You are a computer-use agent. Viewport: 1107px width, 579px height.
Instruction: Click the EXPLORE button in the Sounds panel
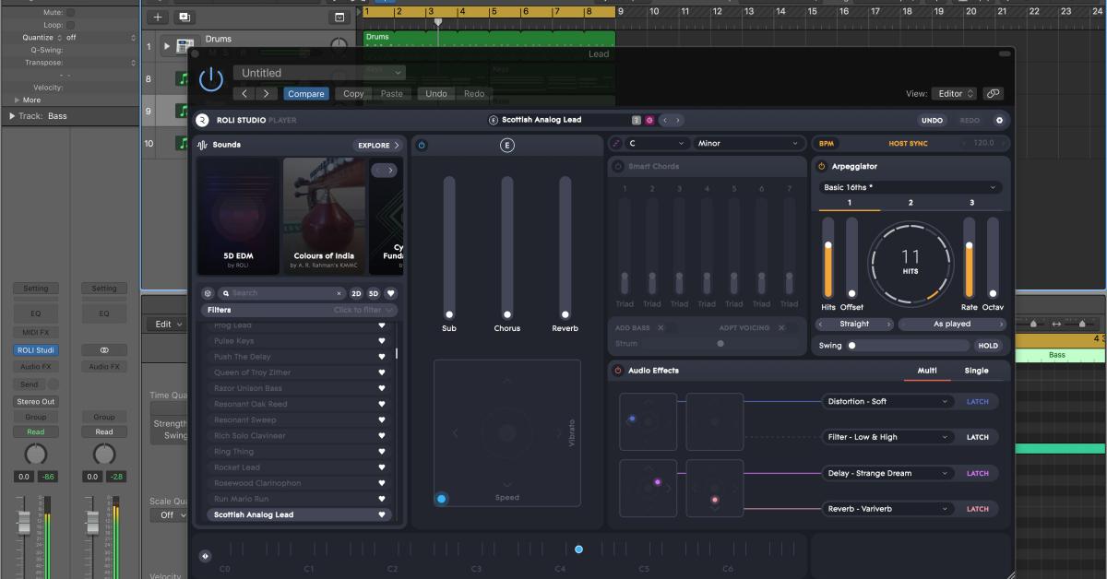pyautogui.click(x=378, y=145)
